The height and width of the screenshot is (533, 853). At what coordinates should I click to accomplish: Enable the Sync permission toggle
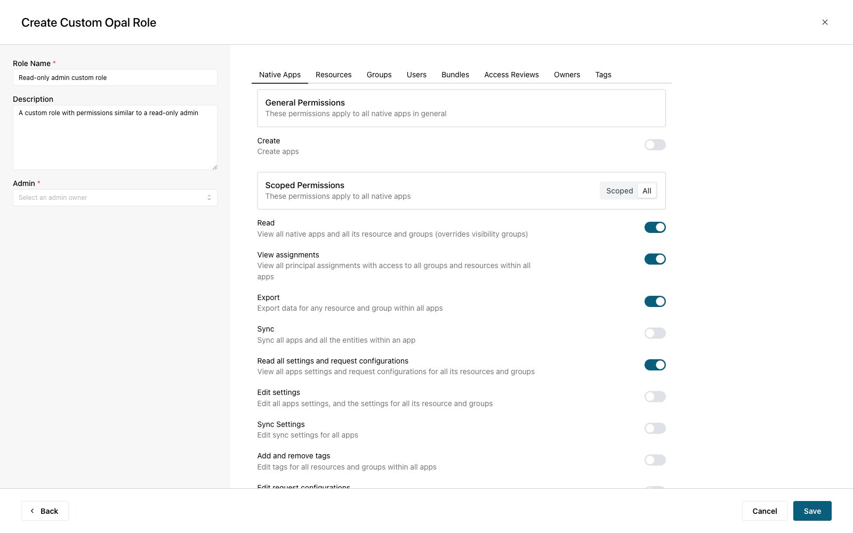655,333
